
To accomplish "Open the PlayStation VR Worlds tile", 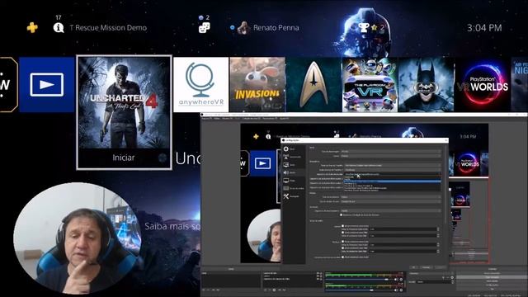I will point(482,84).
